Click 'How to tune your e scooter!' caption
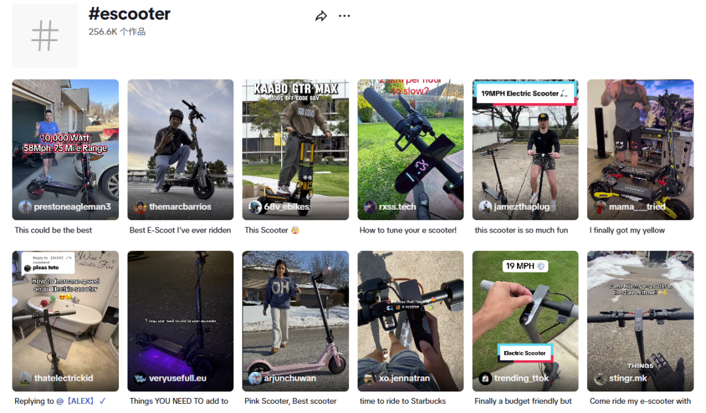The height and width of the screenshot is (413, 706). [x=408, y=230]
